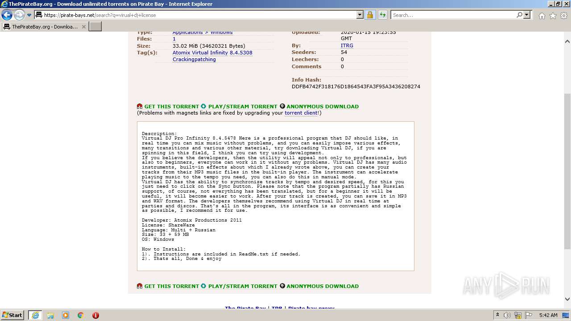The height and width of the screenshot is (321, 571).
Task: Open the Applications > Windows category link
Action: (203, 33)
